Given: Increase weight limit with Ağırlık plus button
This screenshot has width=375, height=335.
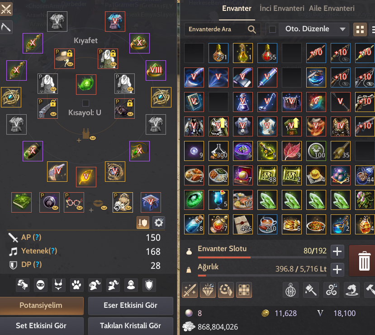Looking at the screenshot, I should tap(337, 269).
